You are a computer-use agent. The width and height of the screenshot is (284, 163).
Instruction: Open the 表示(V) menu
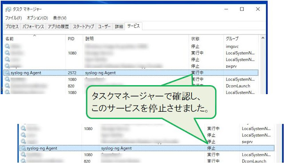point(59,18)
